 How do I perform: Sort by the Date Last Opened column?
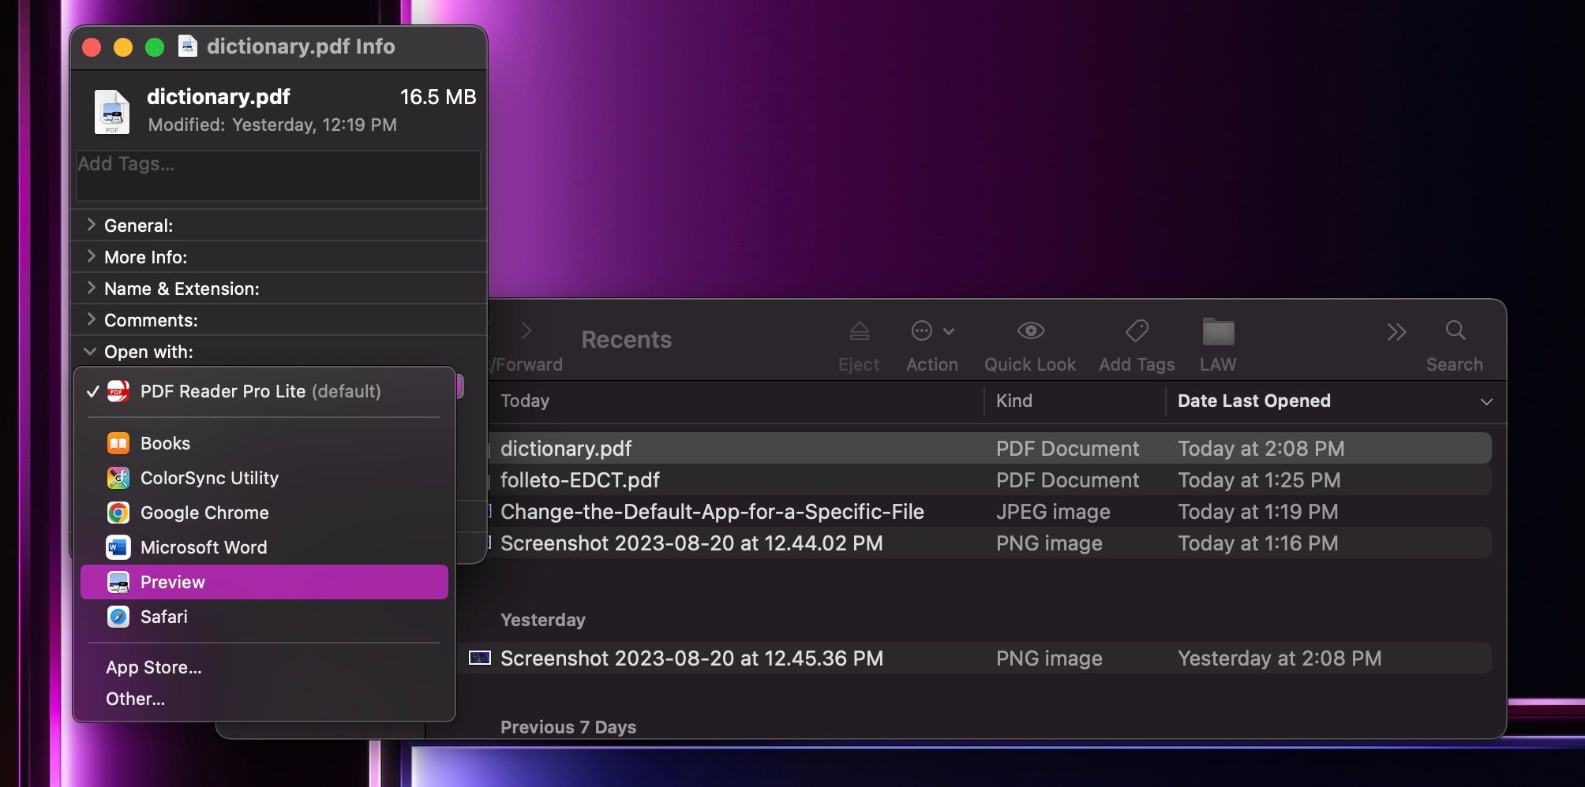(1253, 401)
